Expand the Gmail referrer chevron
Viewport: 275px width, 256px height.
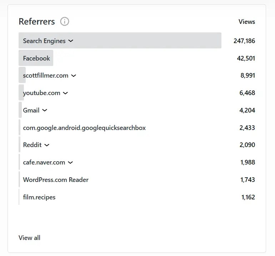coord(45,110)
